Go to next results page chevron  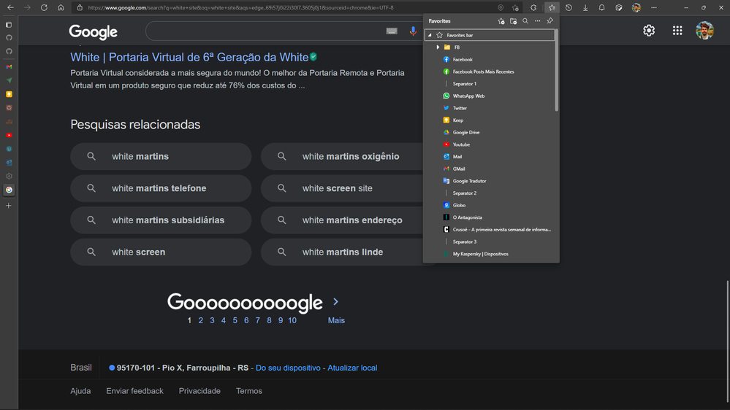tap(335, 302)
